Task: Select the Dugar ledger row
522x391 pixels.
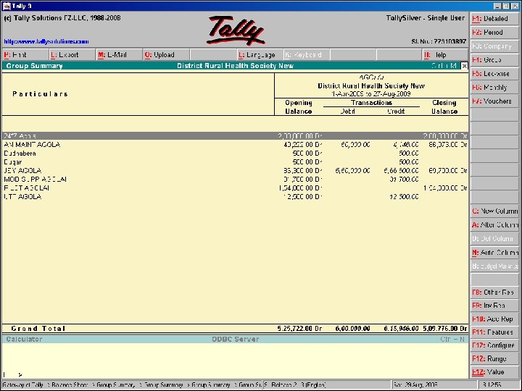Action: pyautogui.click(x=235, y=162)
